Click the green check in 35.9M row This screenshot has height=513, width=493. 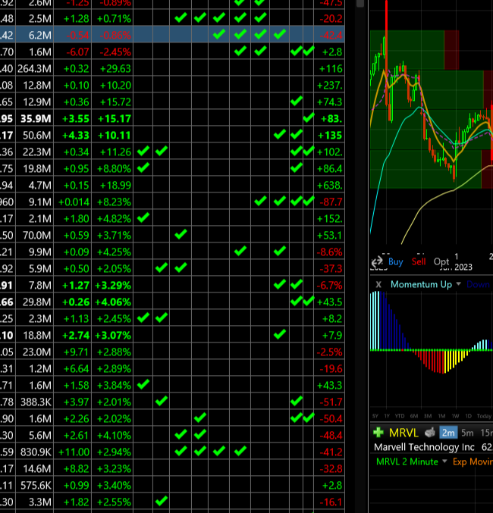308,117
